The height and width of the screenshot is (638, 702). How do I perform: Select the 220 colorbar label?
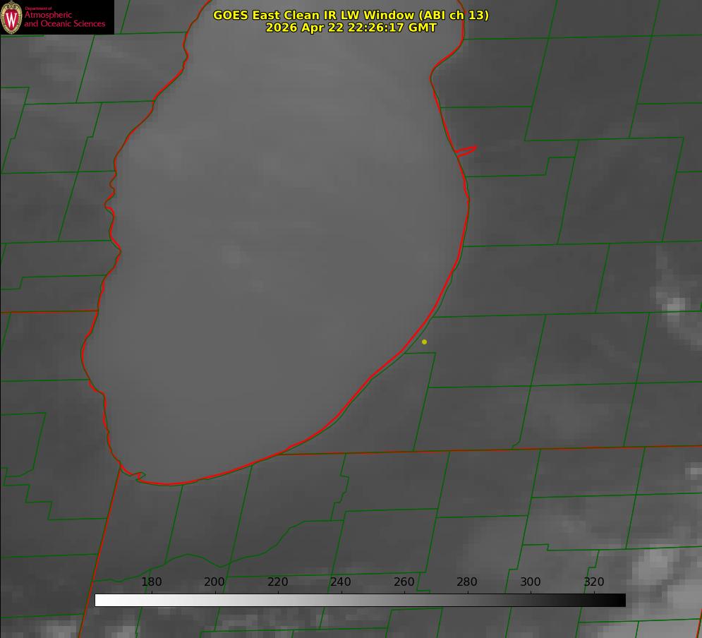click(x=277, y=582)
